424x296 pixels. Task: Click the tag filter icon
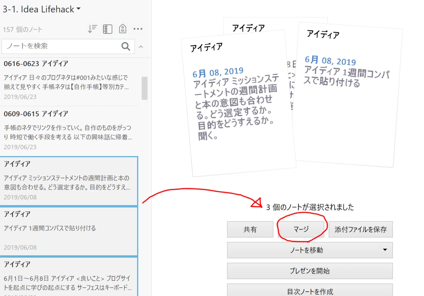pyautogui.click(x=123, y=29)
